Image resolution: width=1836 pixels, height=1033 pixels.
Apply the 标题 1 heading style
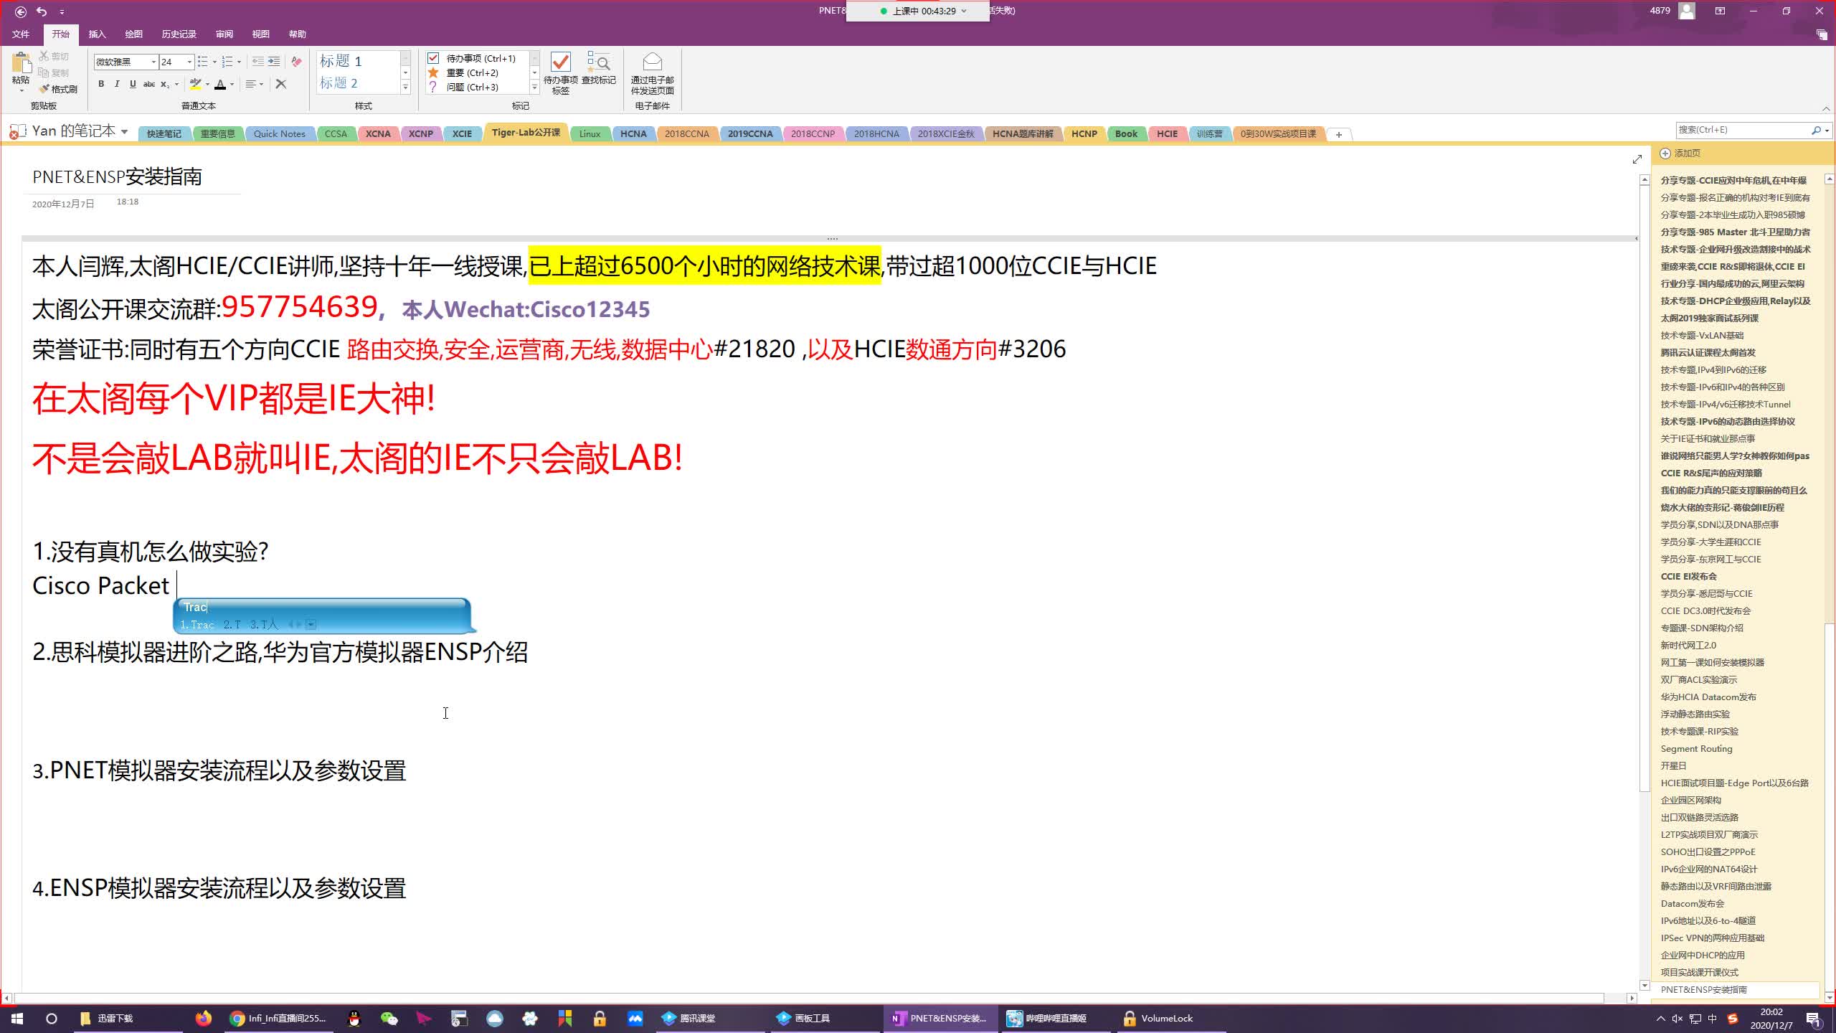tap(341, 60)
